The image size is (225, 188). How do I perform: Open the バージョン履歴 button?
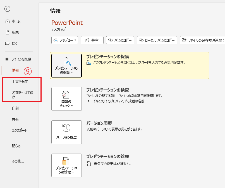pyautogui.click(x=67, y=132)
